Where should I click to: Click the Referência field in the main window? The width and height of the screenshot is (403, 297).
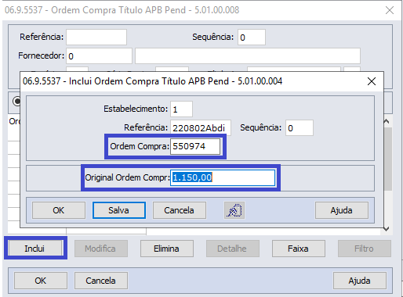pos(96,37)
